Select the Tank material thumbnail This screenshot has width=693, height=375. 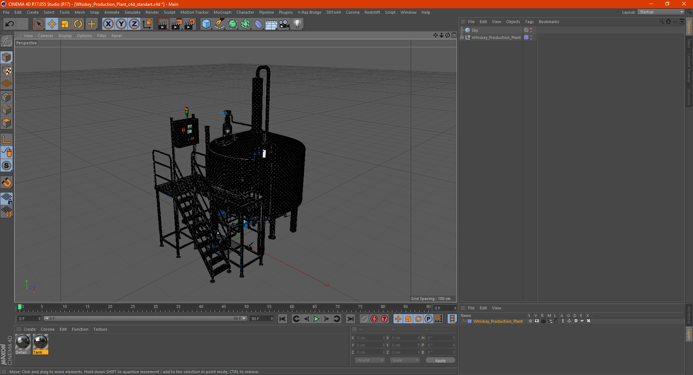40,342
